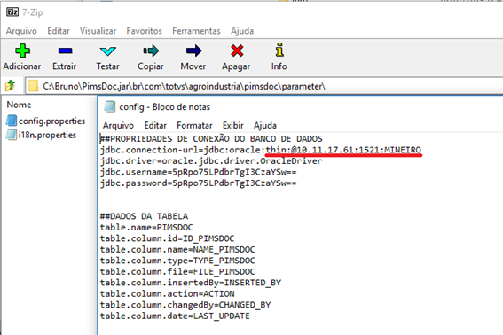
Task: Open the Ferramentas menu
Action: click(196, 31)
